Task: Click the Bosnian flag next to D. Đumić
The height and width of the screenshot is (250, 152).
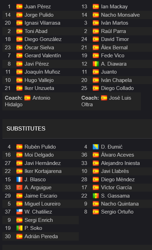Action: [96, 147]
